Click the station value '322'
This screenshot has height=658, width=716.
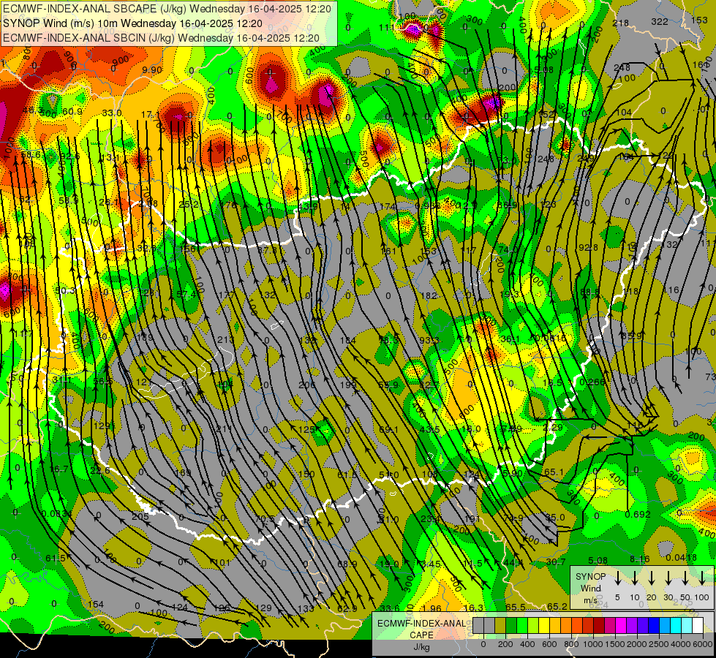click(x=660, y=21)
